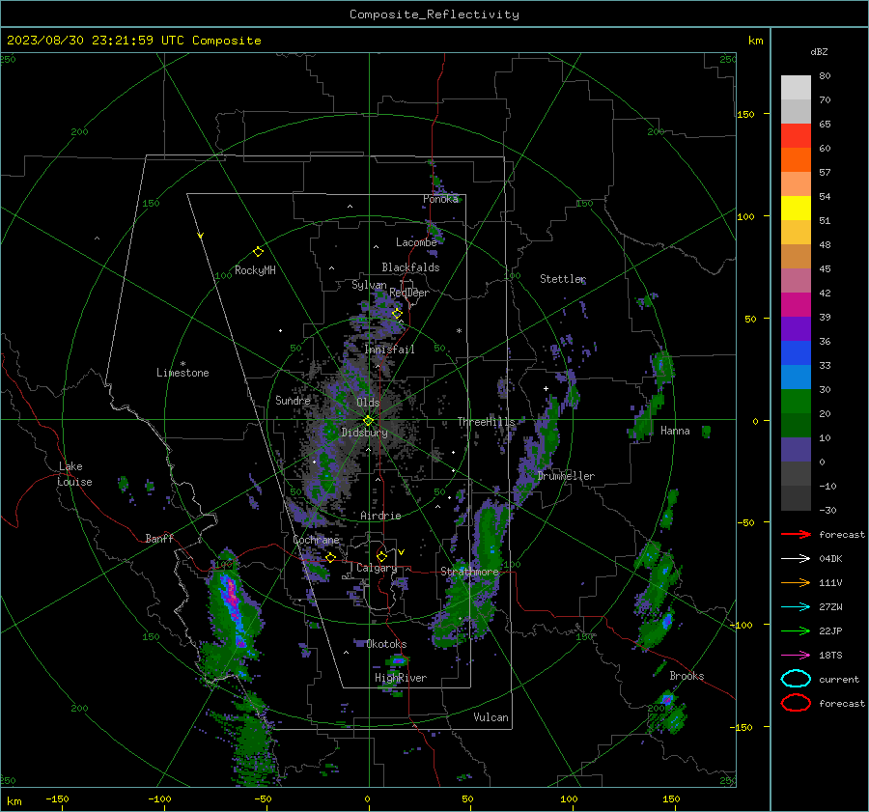
Task: Click the Vulcan label on map
Action: coord(491,717)
